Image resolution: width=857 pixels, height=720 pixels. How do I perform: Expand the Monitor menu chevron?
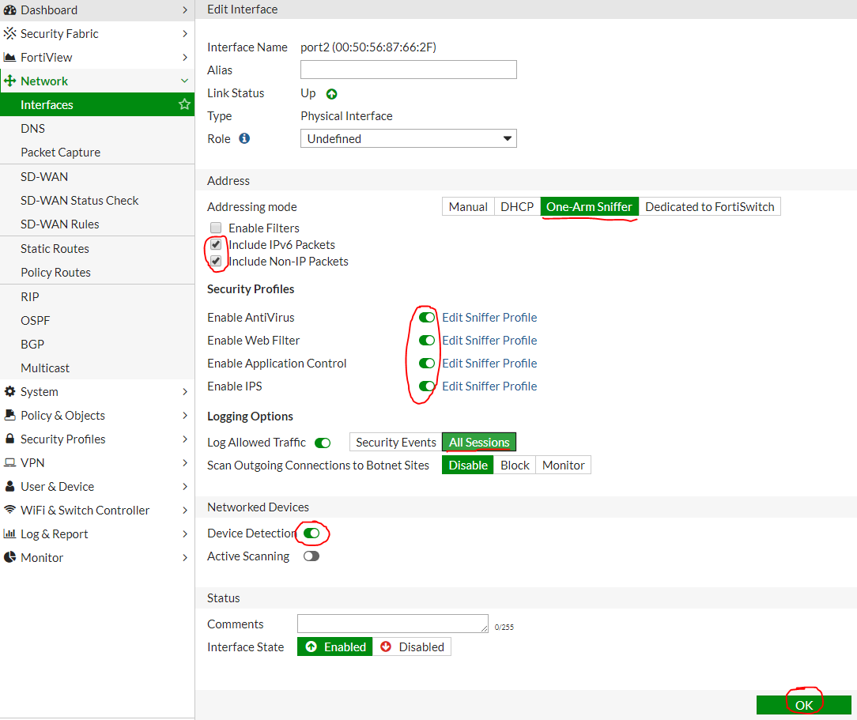tap(185, 557)
